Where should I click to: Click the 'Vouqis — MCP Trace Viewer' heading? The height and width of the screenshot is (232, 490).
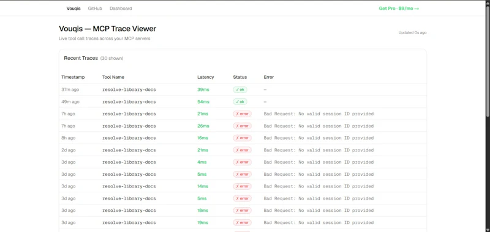coord(108,29)
